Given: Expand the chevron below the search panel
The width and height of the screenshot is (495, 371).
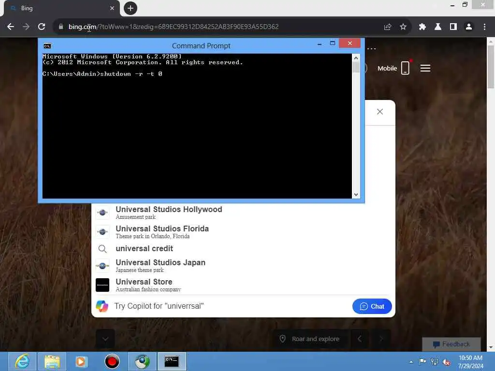Looking at the screenshot, I should [x=105, y=339].
